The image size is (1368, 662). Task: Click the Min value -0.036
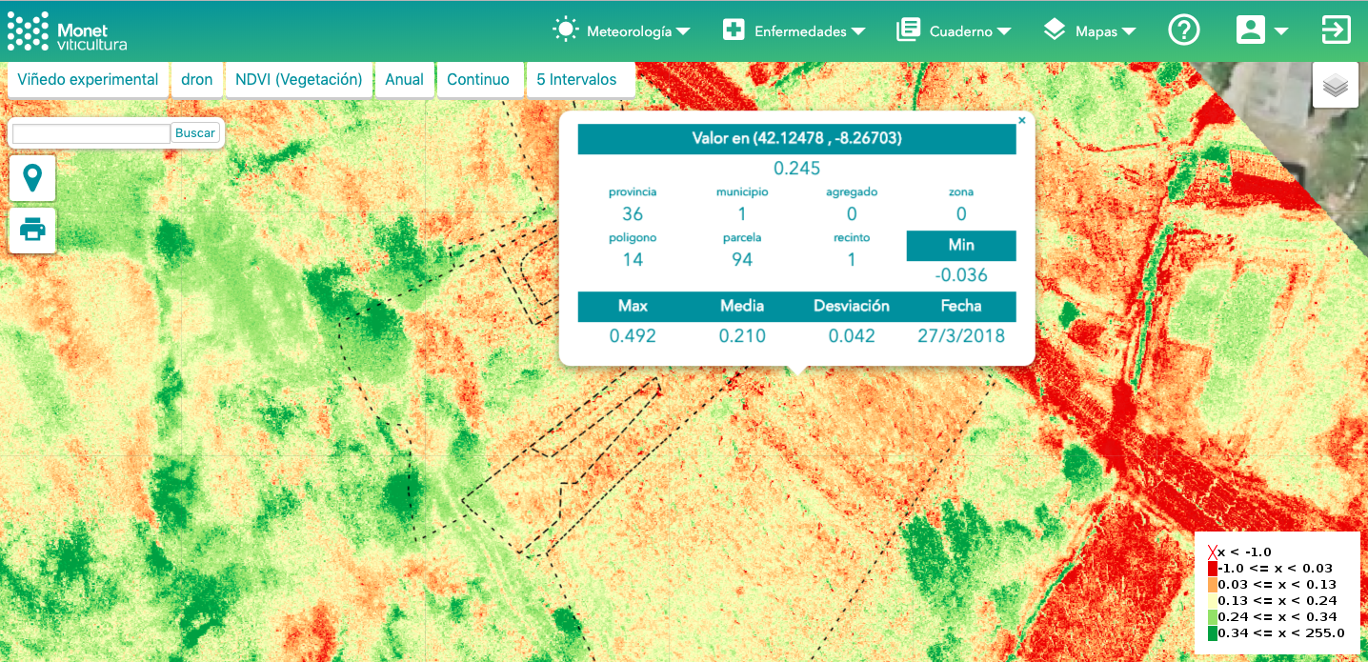(961, 275)
